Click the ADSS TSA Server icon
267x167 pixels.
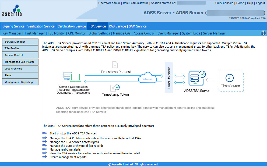click(197, 79)
